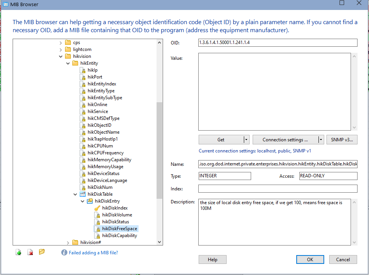Click the Type field showing INTEGER
Screen dimensions: 369x275
coord(225,176)
